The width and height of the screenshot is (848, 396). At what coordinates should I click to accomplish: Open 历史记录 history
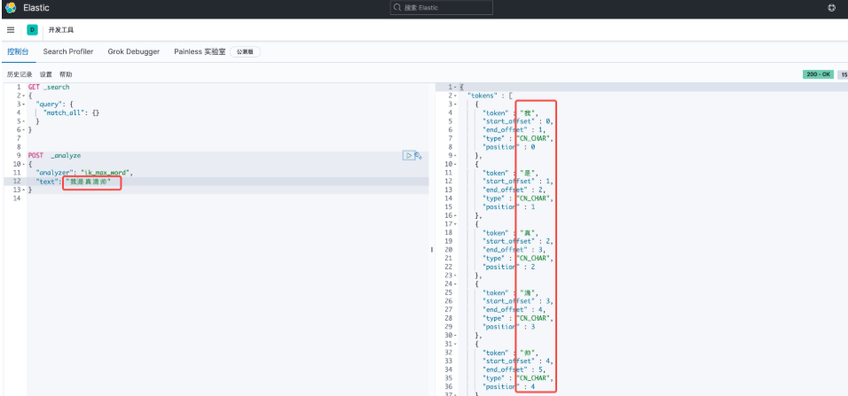[20, 74]
